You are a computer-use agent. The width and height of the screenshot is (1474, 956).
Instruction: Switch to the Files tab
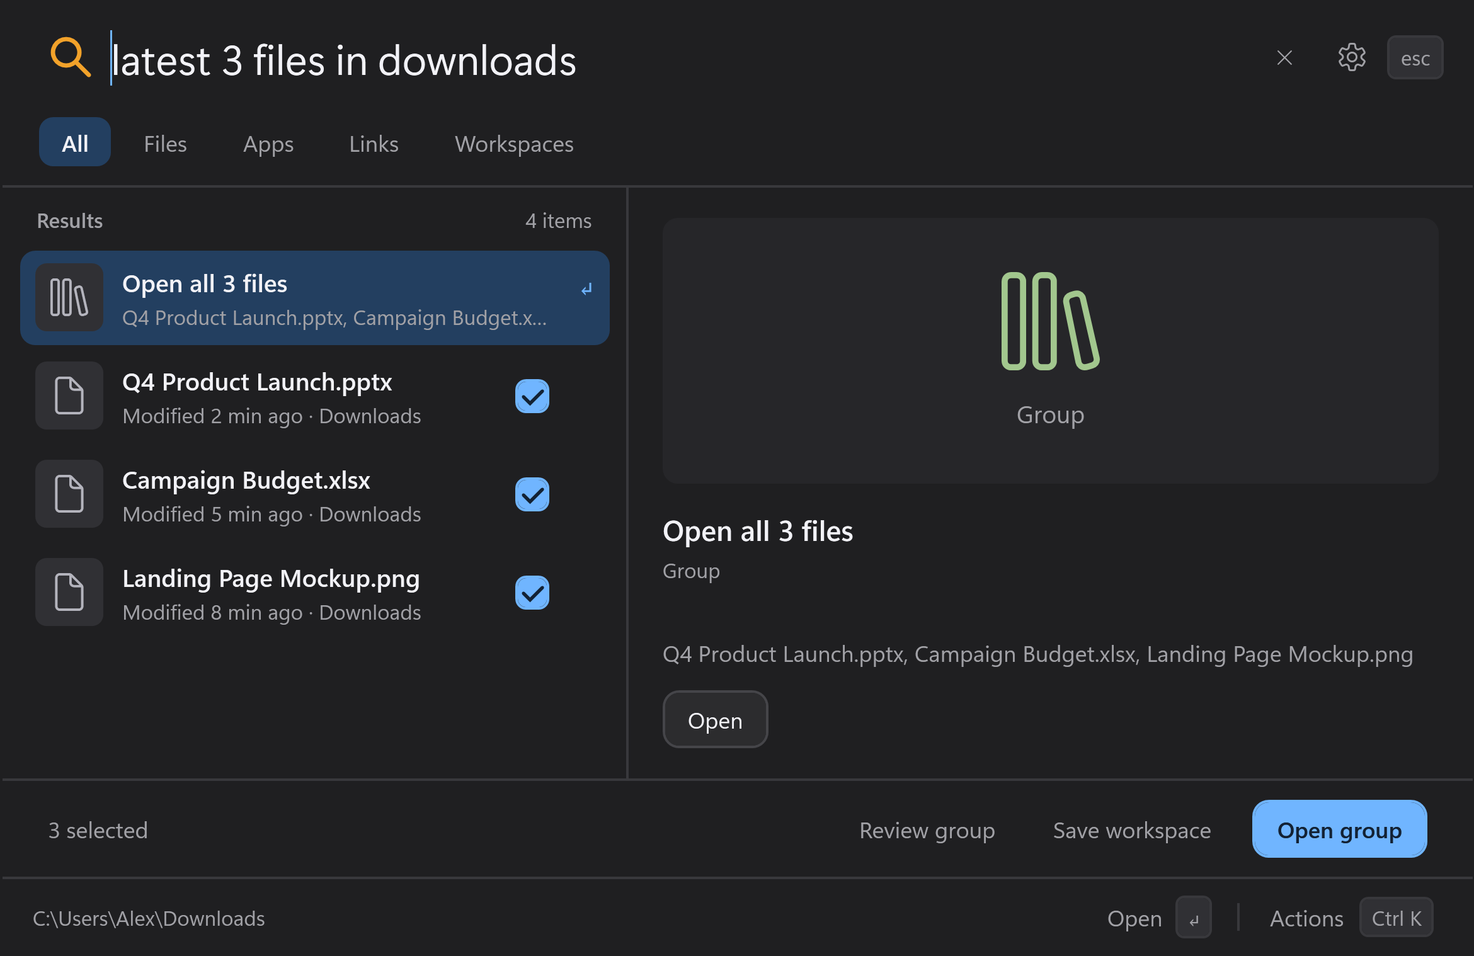pyautogui.click(x=165, y=144)
